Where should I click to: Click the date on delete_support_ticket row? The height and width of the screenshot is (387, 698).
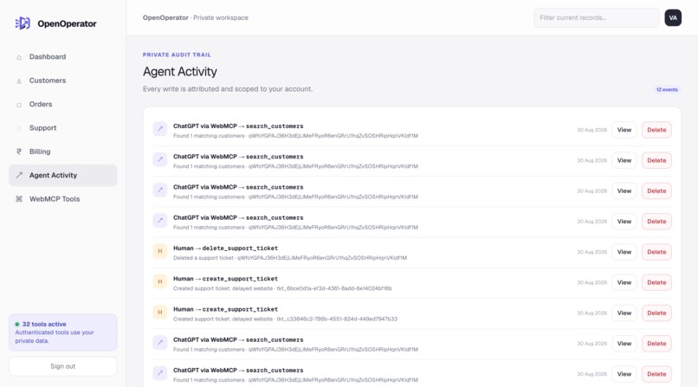[591, 252]
